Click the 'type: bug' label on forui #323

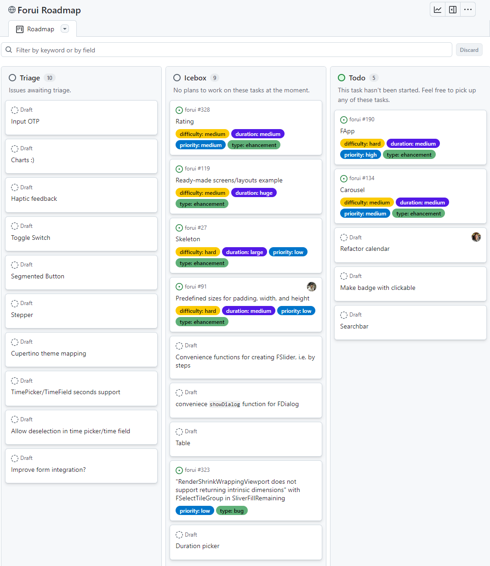click(232, 511)
